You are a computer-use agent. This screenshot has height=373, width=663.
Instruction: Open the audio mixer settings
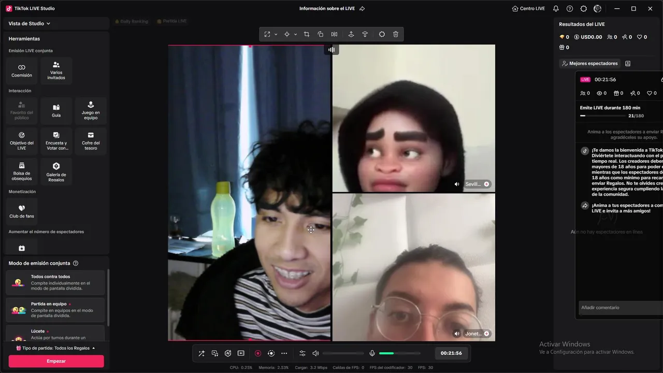tap(302, 353)
